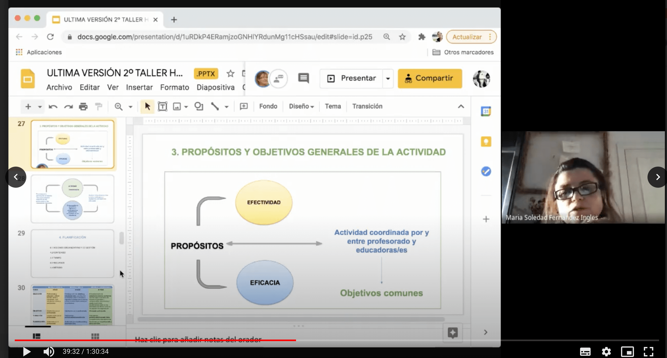Open the Archivo menu

tap(59, 88)
